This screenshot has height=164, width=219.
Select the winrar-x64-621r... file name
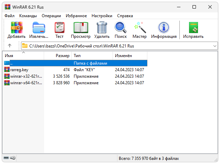pyautogui.click(x=26, y=83)
